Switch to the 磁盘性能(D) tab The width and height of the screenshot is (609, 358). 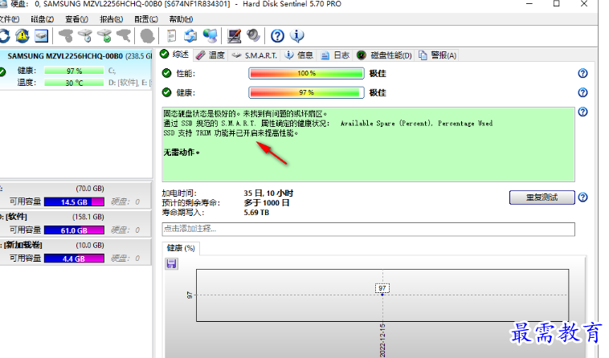(x=385, y=55)
